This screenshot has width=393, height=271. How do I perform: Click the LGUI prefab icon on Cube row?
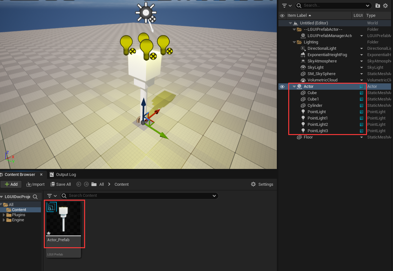tap(361, 93)
